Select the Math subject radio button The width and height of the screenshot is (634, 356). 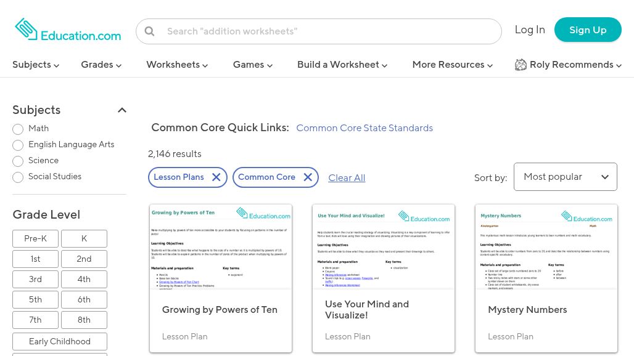point(18,129)
